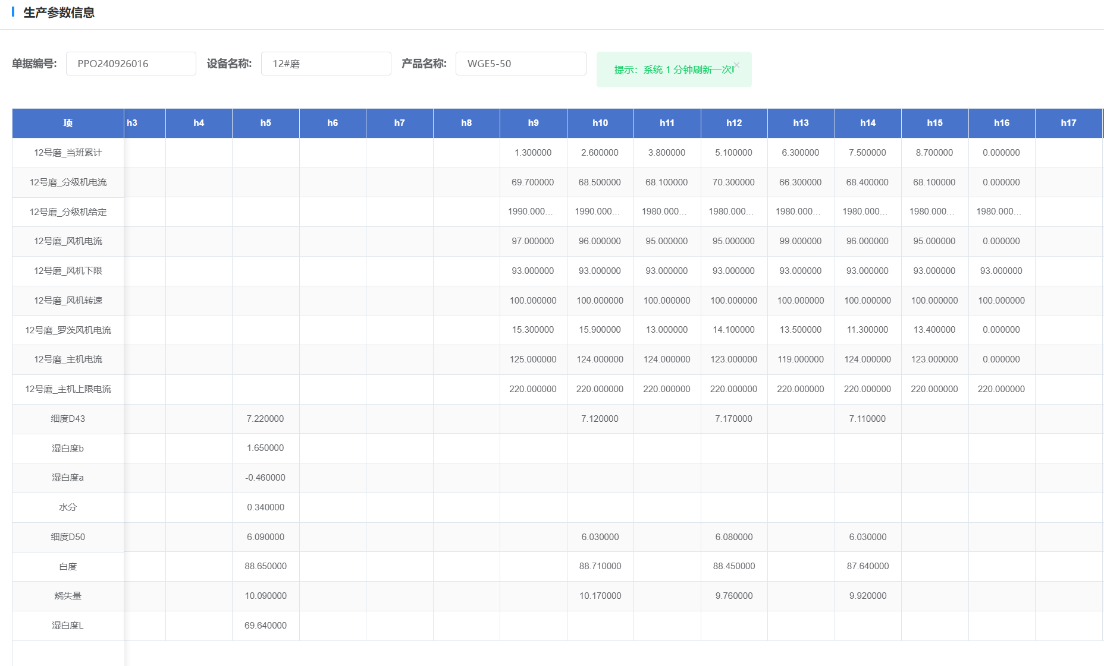Click the -0.460000 cell in 湿白度a row
This screenshot has height=666, width=1104.
pyautogui.click(x=265, y=478)
